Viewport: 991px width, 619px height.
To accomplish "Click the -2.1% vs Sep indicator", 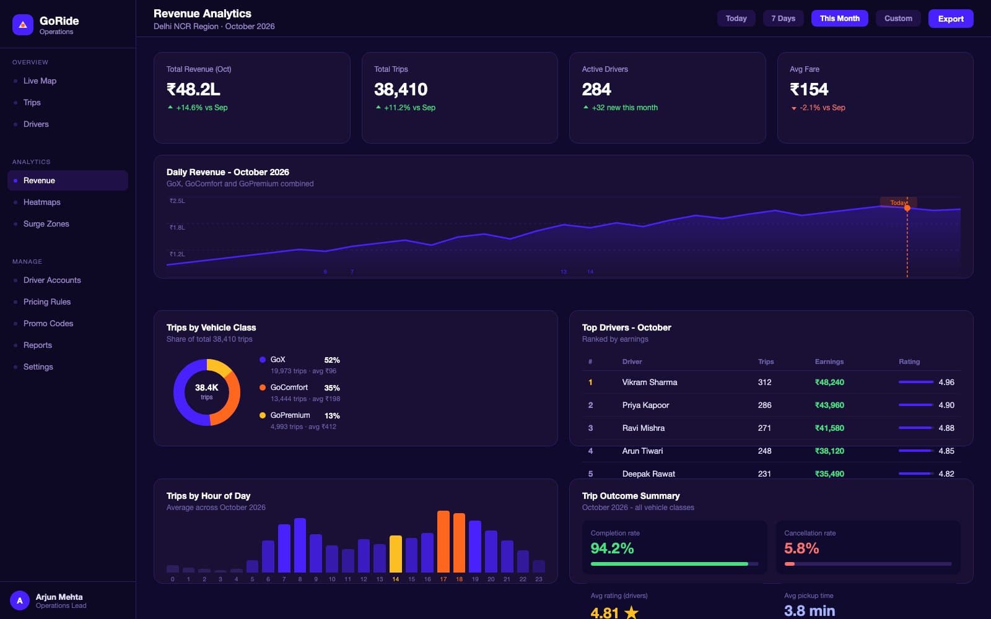I will point(818,108).
